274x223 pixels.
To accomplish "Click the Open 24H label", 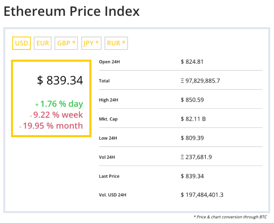I will point(109,62).
